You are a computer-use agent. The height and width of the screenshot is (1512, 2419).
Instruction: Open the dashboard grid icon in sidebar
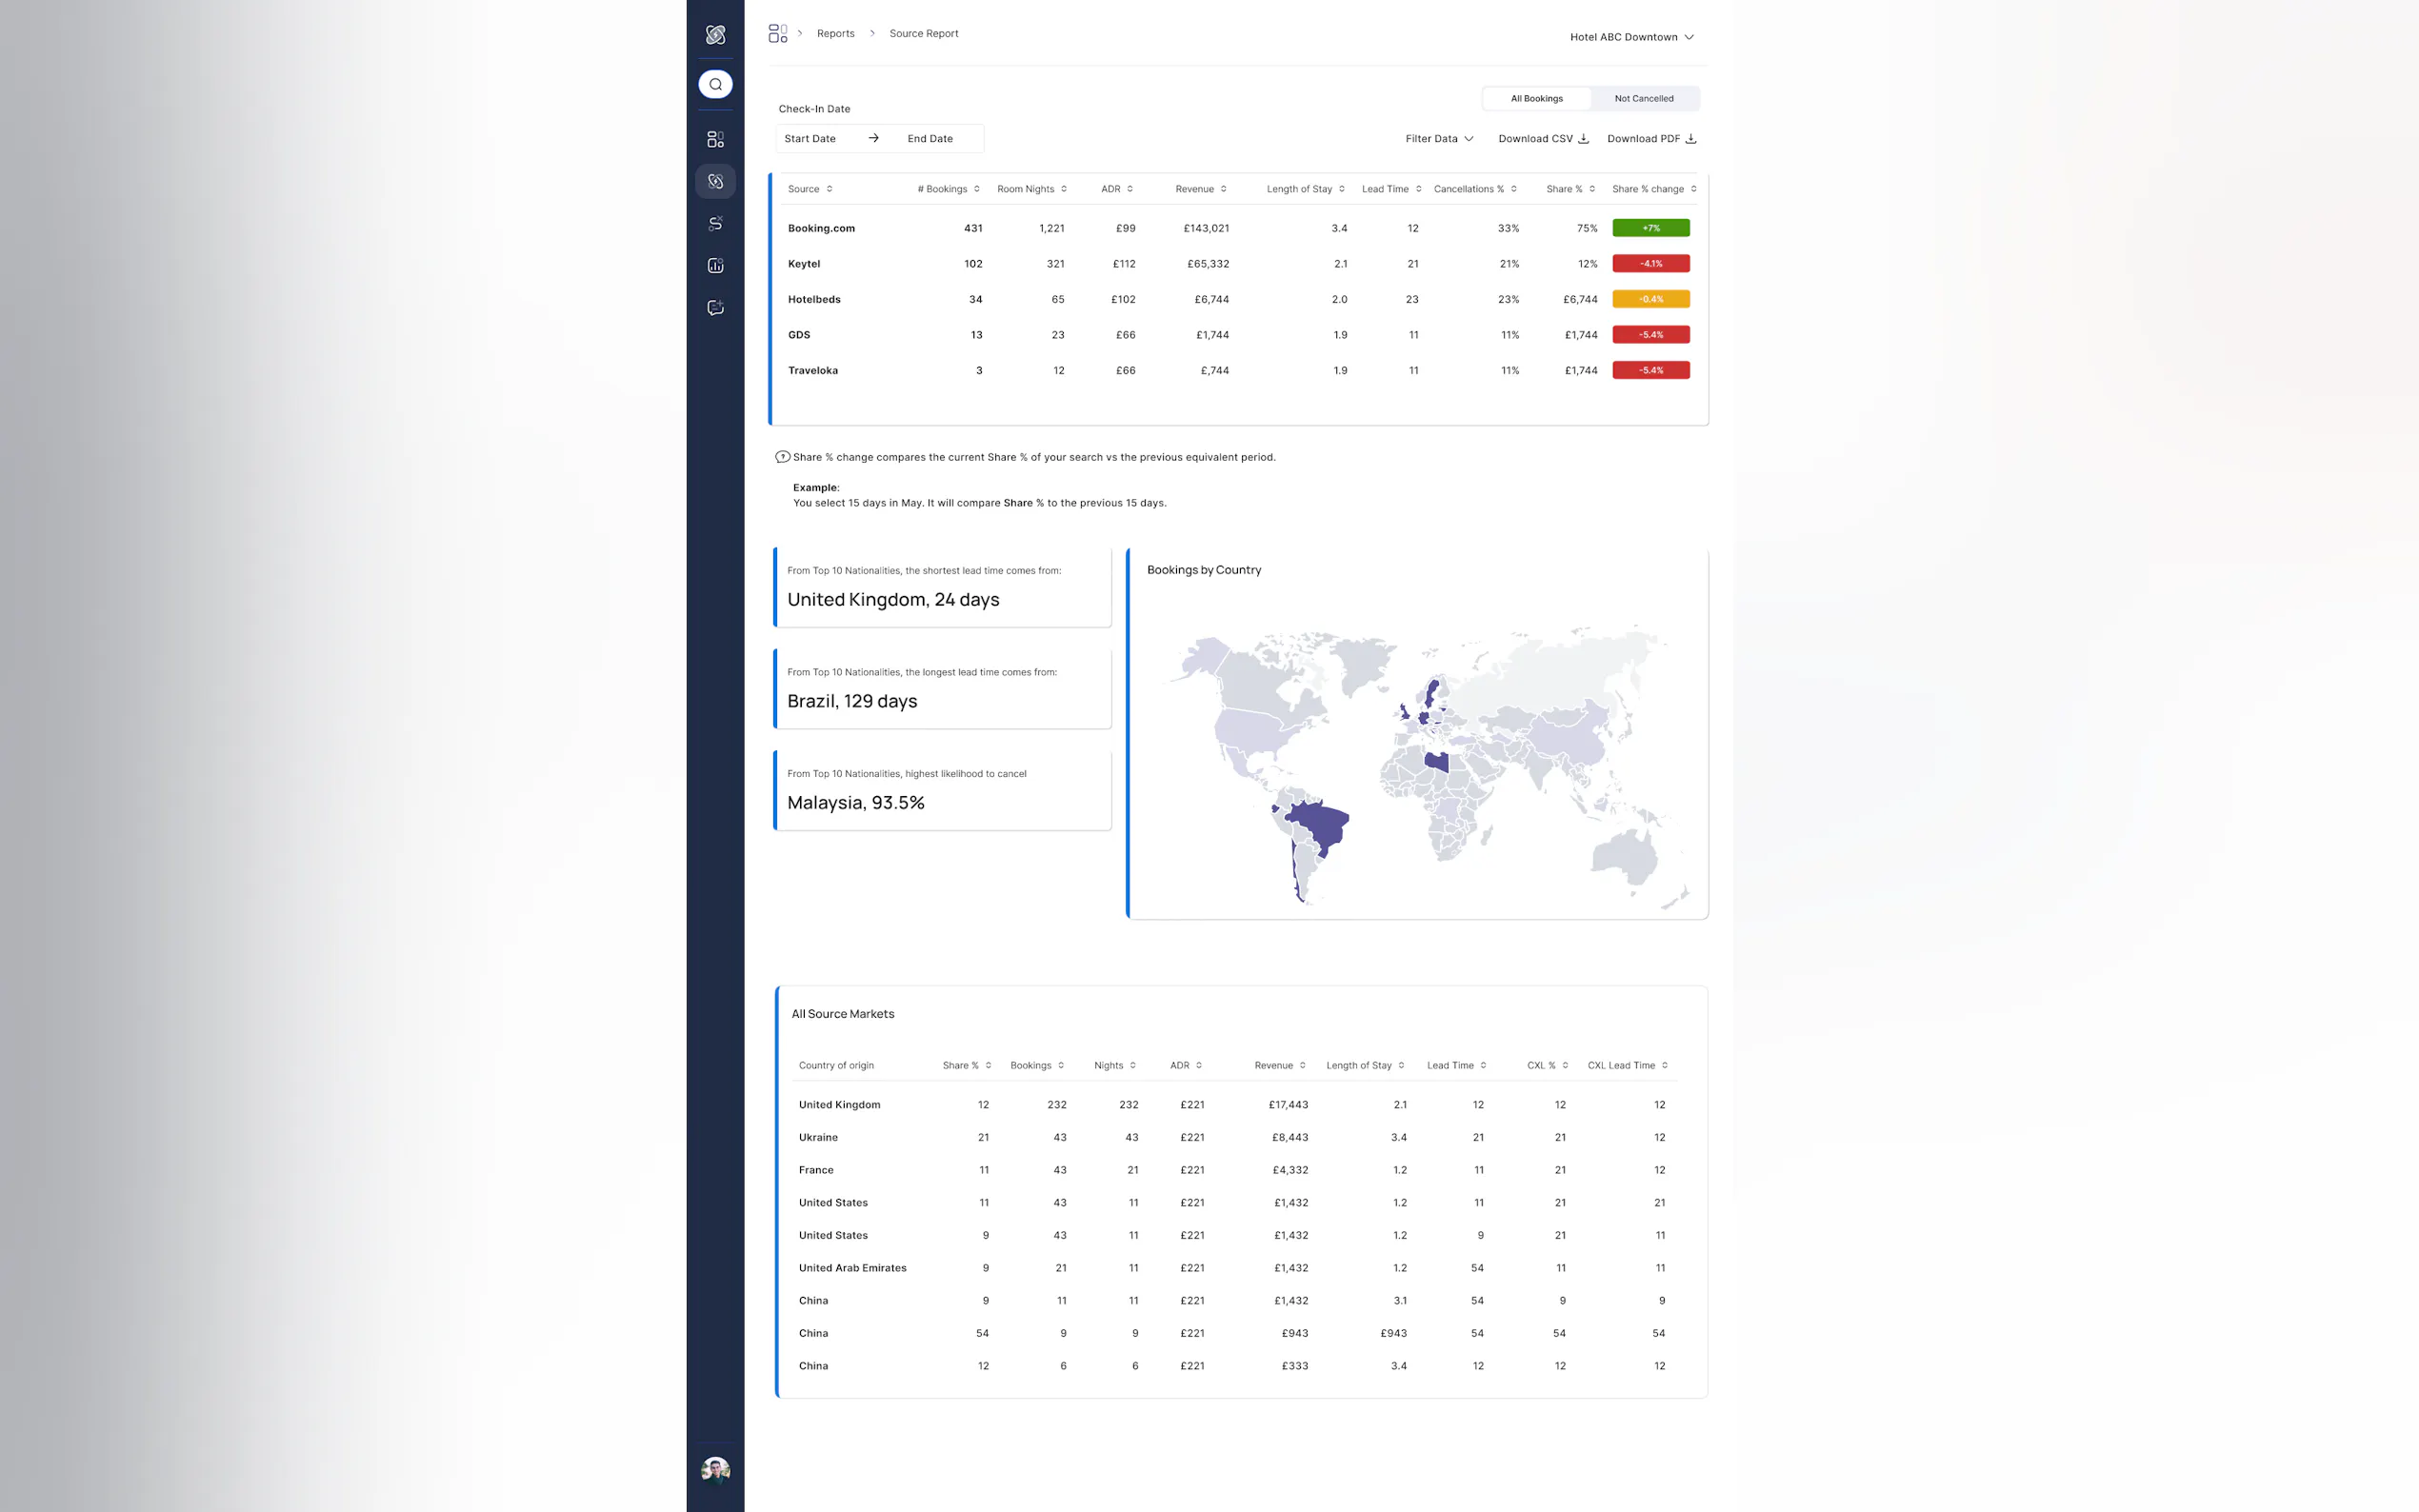(x=715, y=139)
